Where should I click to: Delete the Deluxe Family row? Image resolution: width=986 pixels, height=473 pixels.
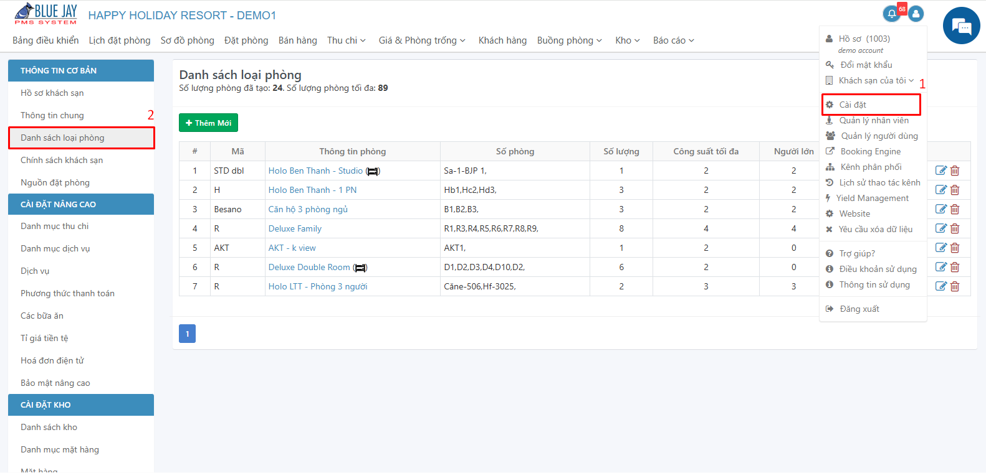pos(955,228)
